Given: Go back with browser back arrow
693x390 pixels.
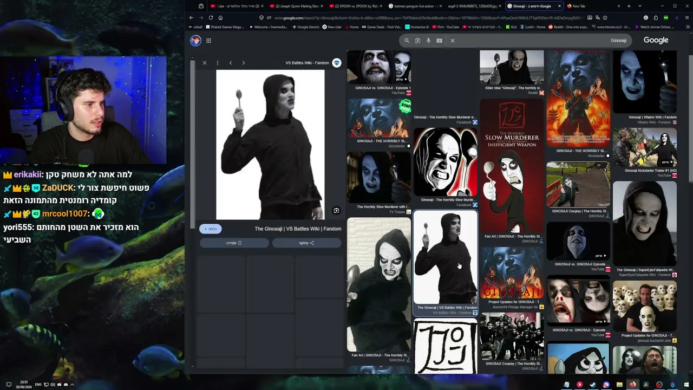Looking at the screenshot, I should [191, 18].
